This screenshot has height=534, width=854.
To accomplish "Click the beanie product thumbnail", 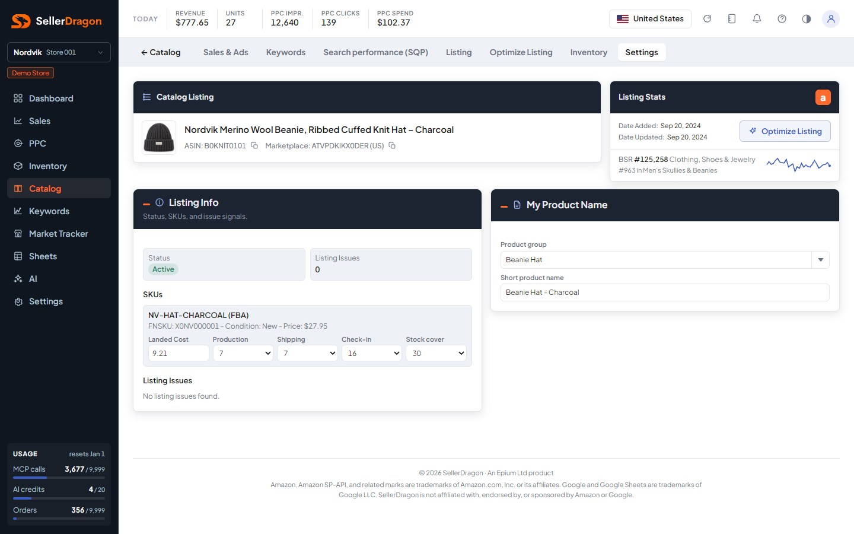I will click(159, 138).
